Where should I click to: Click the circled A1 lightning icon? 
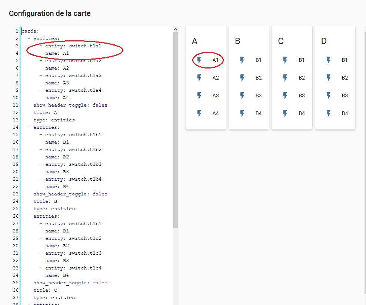[199, 60]
